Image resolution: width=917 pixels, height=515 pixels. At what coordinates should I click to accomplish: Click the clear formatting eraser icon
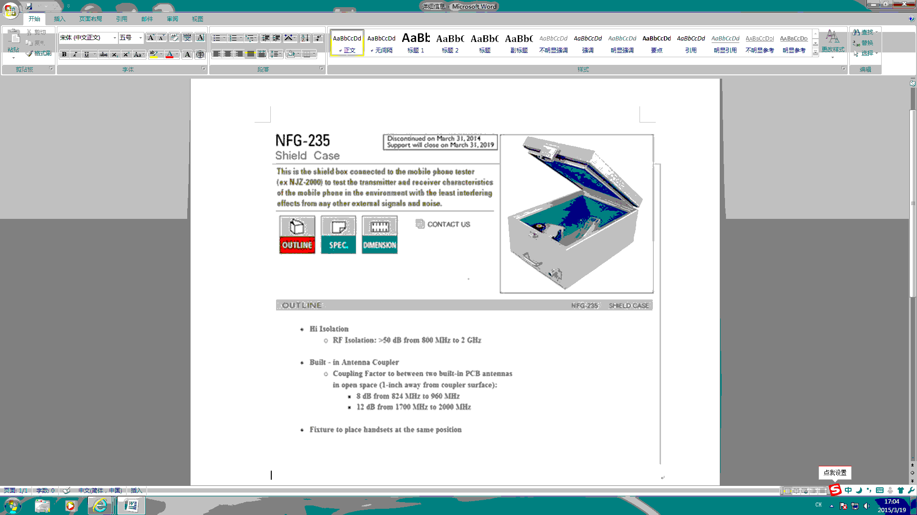click(174, 38)
